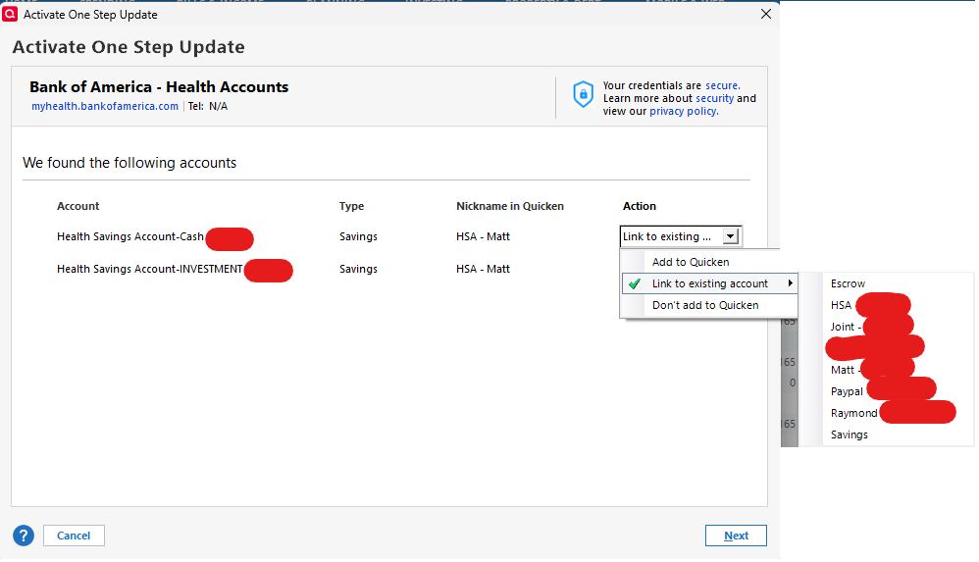Viewport: 979px width, 562px height.
Task: Follow the 'secure' credentials link
Action: click(x=722, y=85)
